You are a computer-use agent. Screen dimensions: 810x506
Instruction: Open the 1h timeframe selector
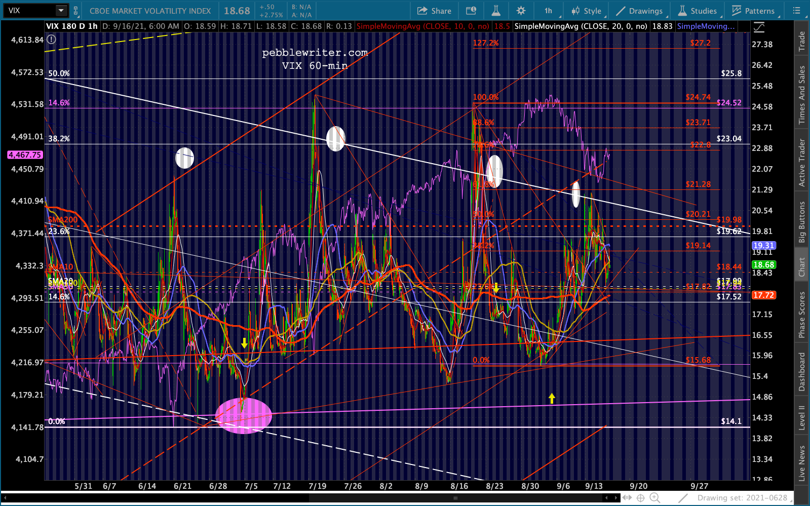click(x=548, y=11)
